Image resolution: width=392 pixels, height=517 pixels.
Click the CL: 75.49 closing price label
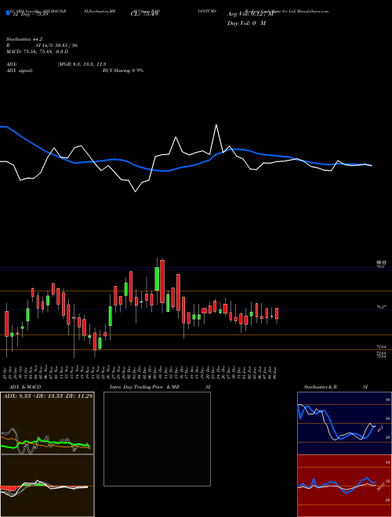click(144, 14)
